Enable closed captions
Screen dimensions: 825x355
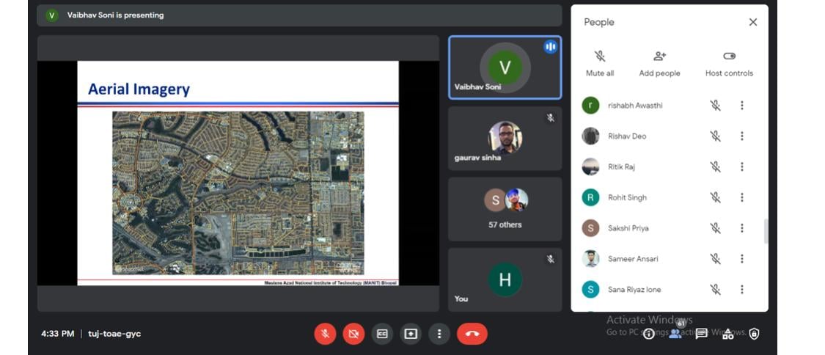[x=382, y=334]
